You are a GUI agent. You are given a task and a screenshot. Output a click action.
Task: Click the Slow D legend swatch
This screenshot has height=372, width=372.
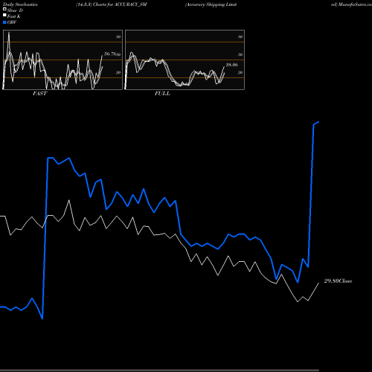point(4,9)
